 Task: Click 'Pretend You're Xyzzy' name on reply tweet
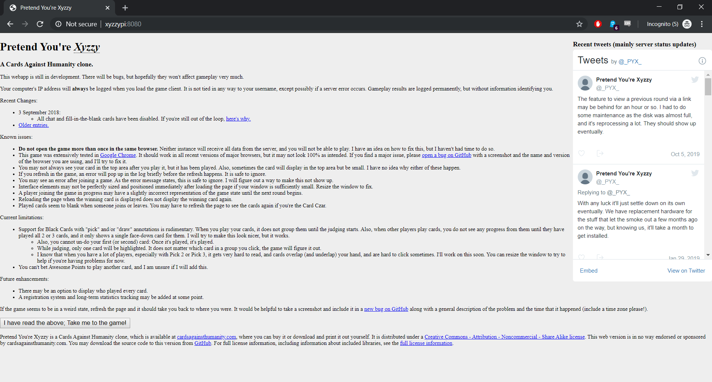[624, 174]
